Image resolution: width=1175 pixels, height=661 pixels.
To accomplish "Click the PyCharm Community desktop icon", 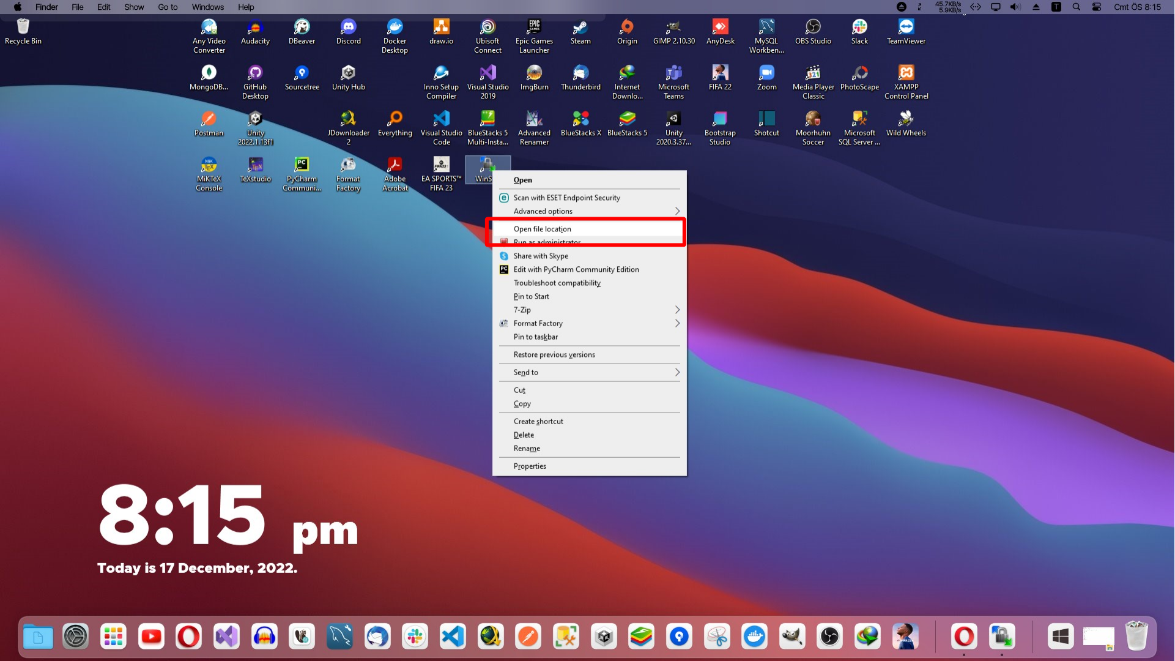I will click(302, 174).
